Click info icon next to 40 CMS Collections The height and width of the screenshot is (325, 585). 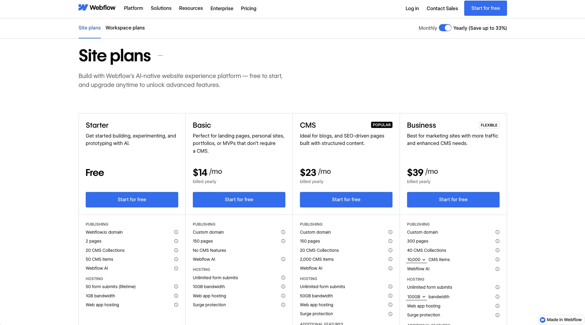[498, 250]
